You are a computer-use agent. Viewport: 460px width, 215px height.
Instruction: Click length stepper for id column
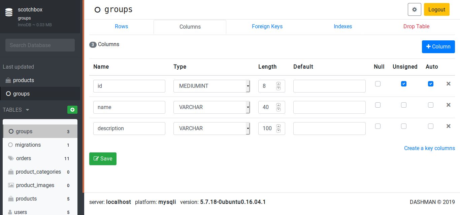[x=278, y=86]
